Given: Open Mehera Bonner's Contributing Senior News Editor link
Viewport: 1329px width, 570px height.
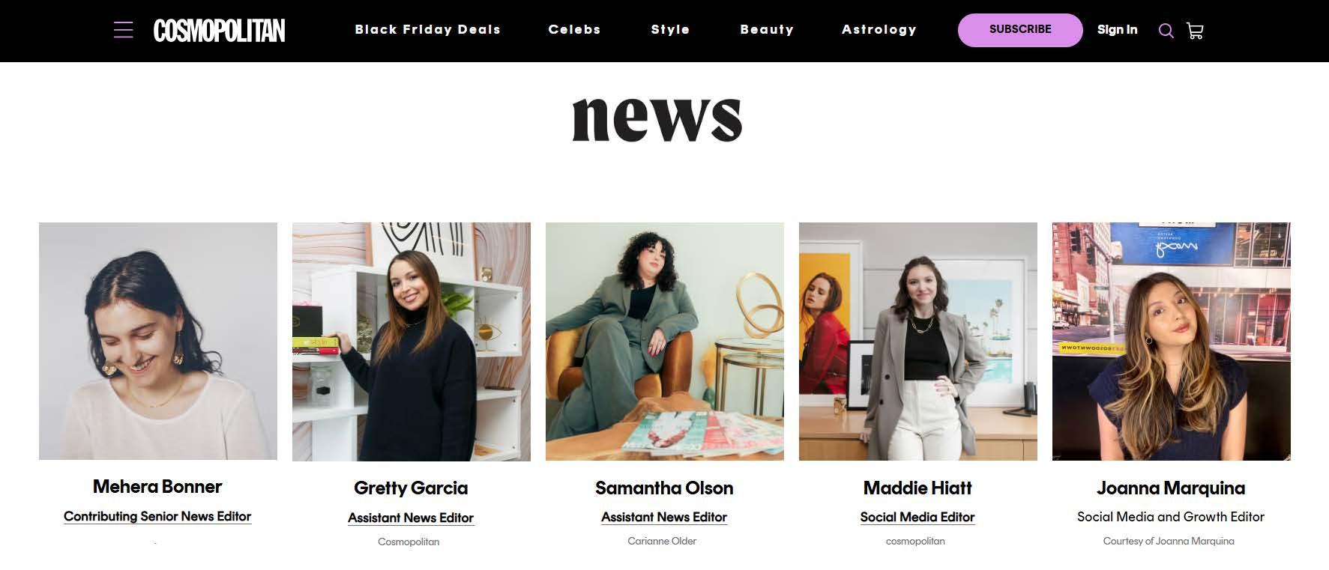Looking at the screenshot, I should pos(157,516).
